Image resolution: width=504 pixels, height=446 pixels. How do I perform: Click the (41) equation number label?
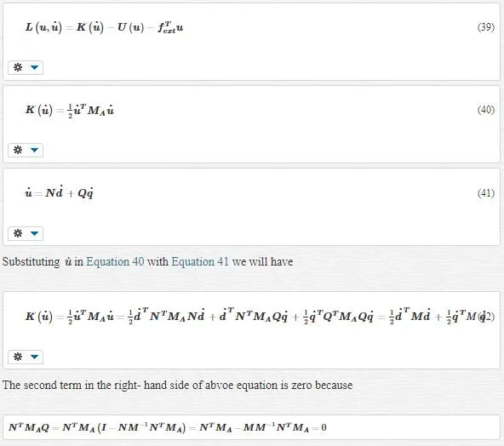(x=486, y=193)
